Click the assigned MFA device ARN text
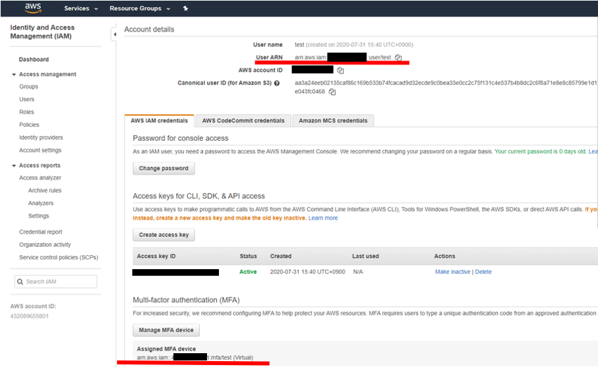The width and height of the screenshot is (598, 369). coord(195,358)
